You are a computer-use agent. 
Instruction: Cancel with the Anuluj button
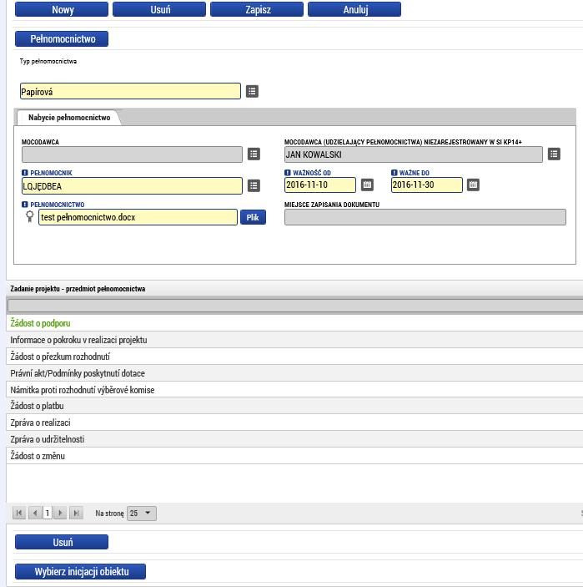pos(354,9)
